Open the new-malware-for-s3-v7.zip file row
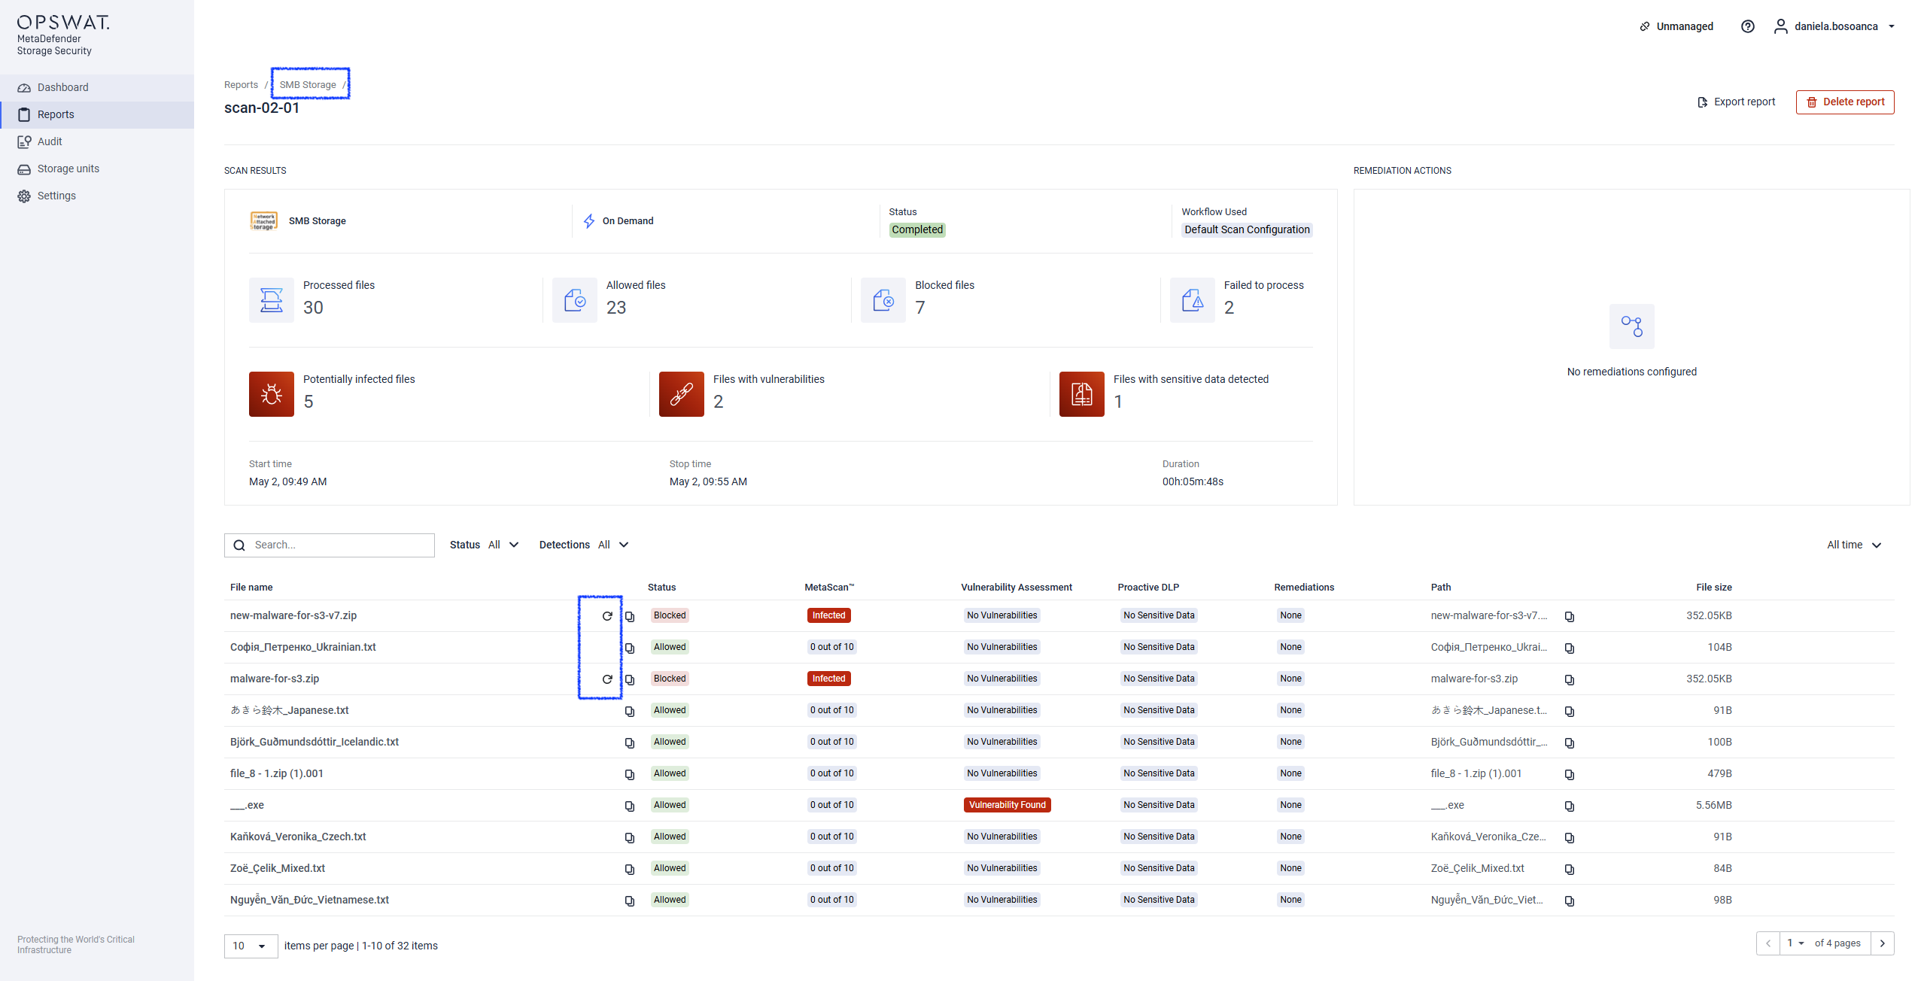 [1059, 615]
